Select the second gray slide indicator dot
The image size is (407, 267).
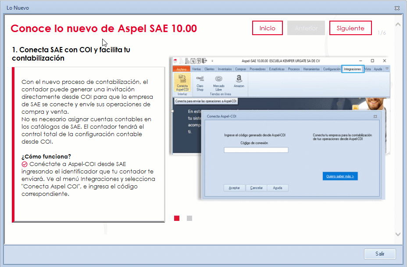pyautogui.click(x=189, y=218)
